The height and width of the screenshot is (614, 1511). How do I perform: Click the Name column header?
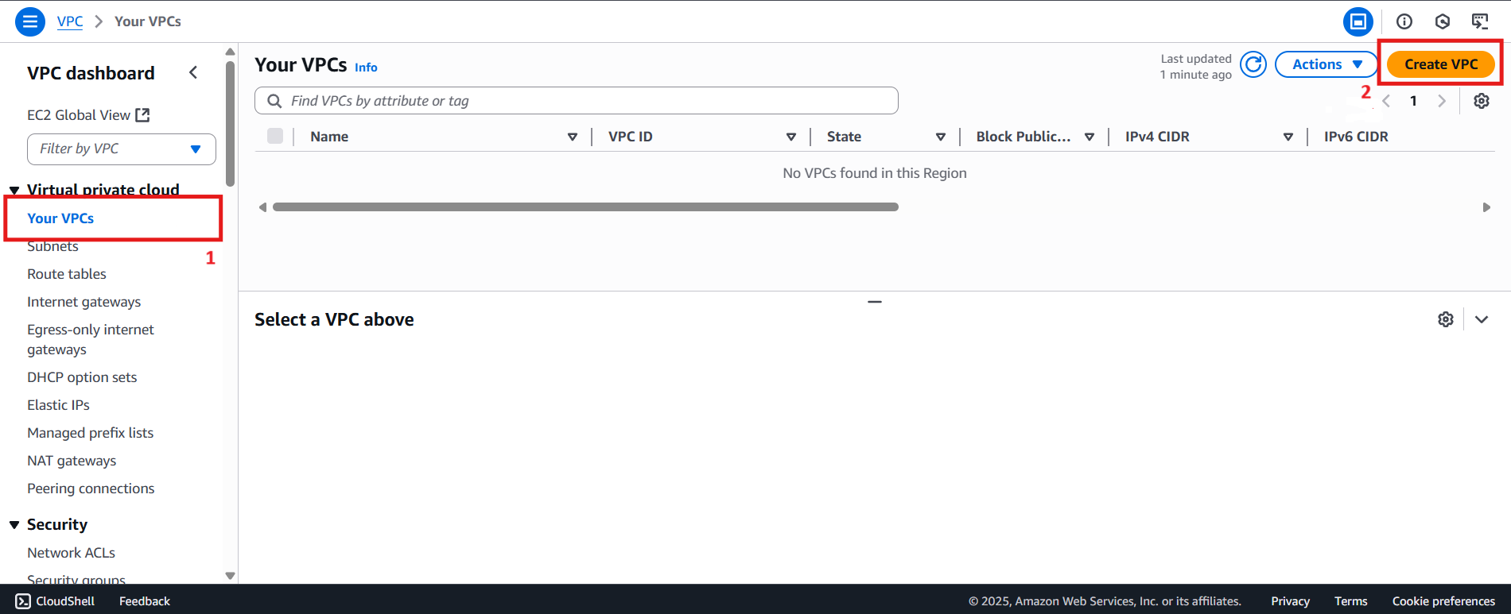pos(329,137)
